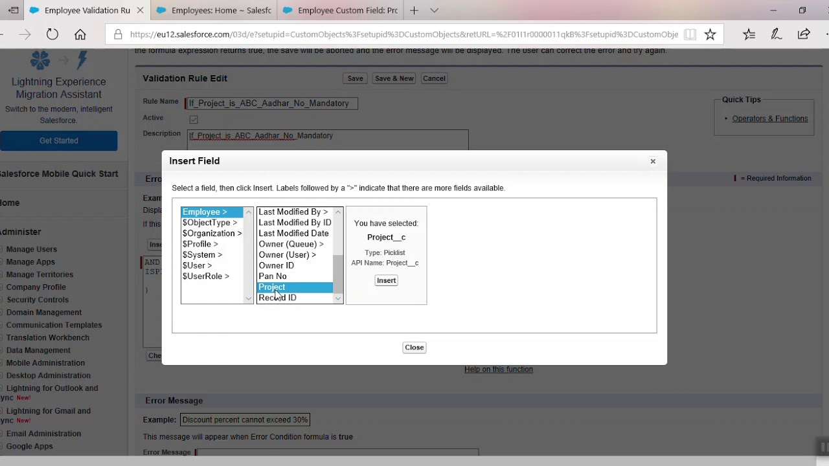Expand the $ObjectType > field category
This screenshot has height=466, width=829.
pyautogui.click(x=209, y=223)
